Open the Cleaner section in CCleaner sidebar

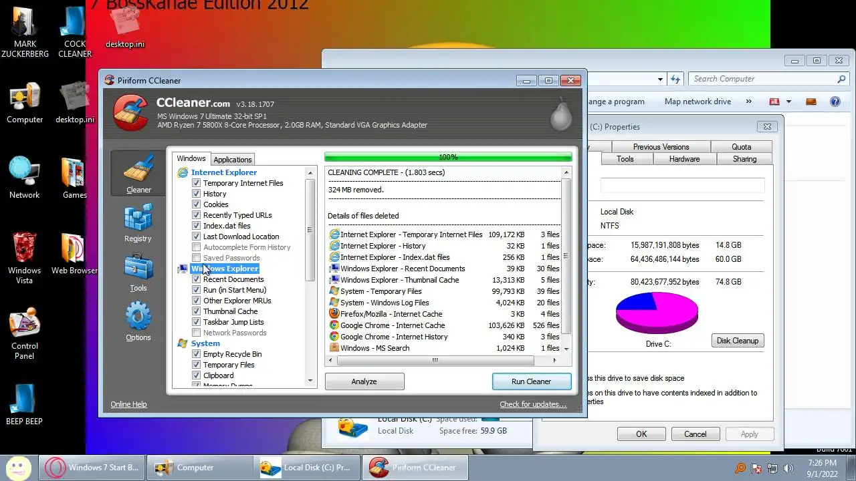tap(138, 173)
